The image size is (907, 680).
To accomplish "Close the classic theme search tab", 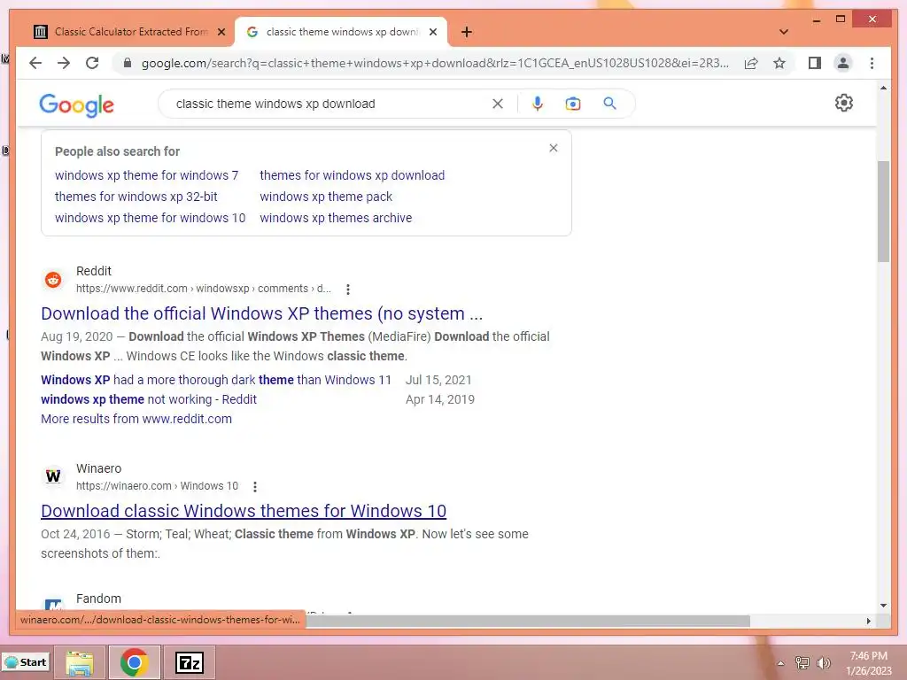I will 432,32.
